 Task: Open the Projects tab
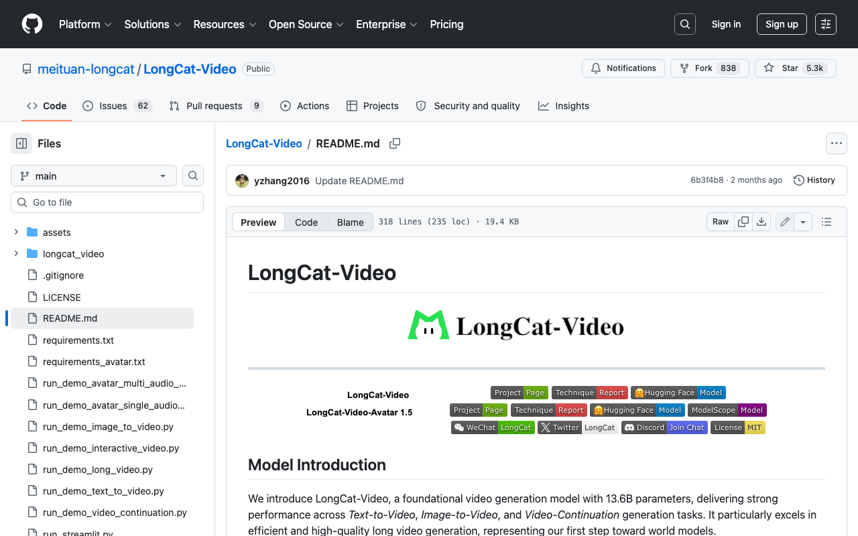pos(373,106)
